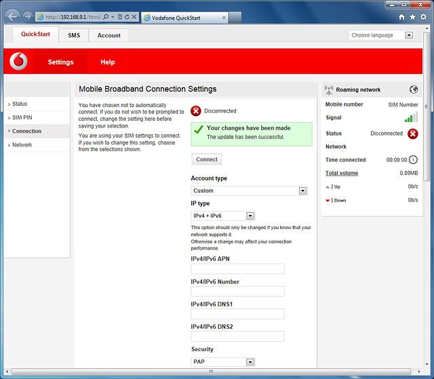This screenshot has height=379, width=434.
Task: Go to browser home page icon
Action: [402, 16]
